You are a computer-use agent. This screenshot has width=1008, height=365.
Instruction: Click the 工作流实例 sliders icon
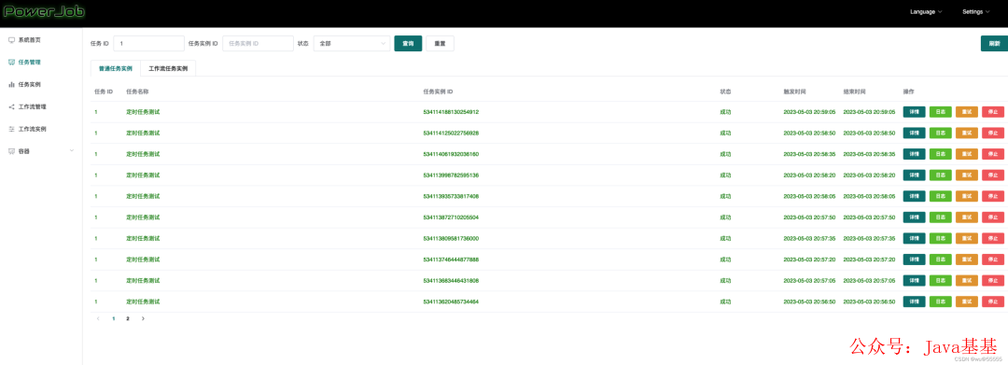tap(11, 129)
